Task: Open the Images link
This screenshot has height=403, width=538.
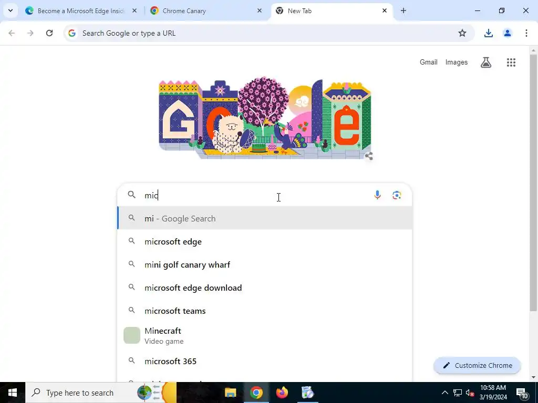Action: point(457,62)
